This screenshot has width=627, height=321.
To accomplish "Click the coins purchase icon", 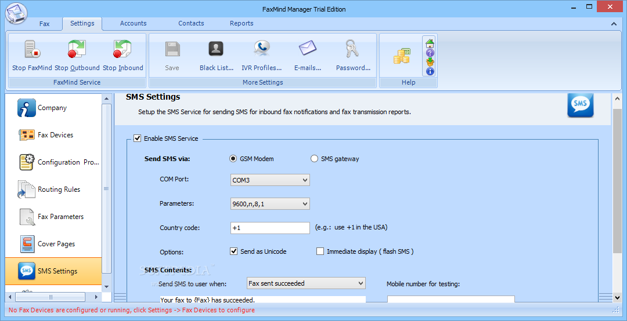I will point(402,56).
